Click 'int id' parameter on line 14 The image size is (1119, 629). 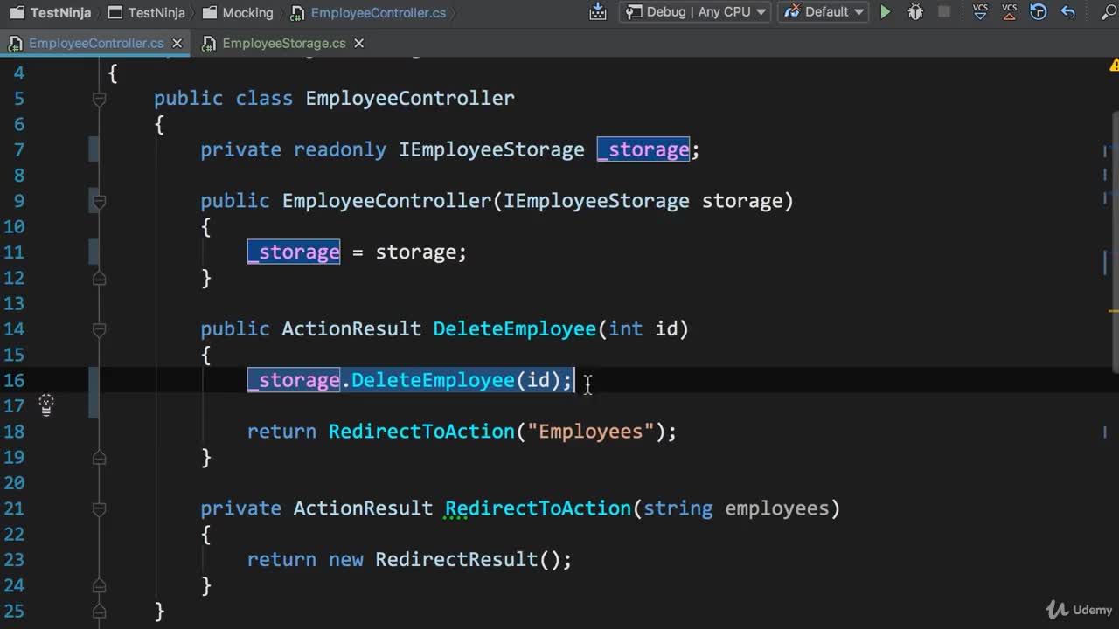click(643, 329)
